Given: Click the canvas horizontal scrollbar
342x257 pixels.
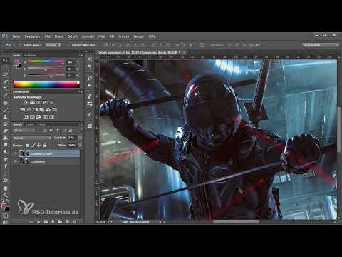Looking at the screenshot, I should pyautogui.click(x=236, y=222).
